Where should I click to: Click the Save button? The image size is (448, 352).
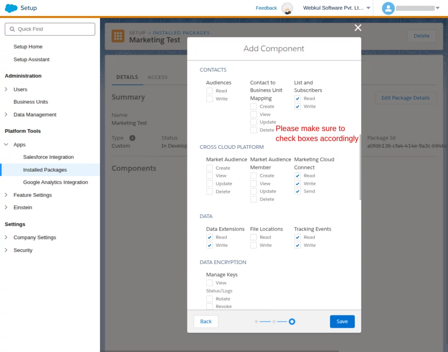[342, 321]
